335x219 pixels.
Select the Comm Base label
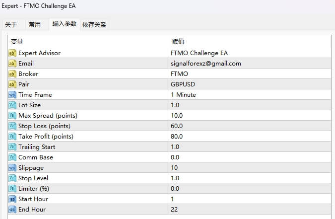pos(36,157)
